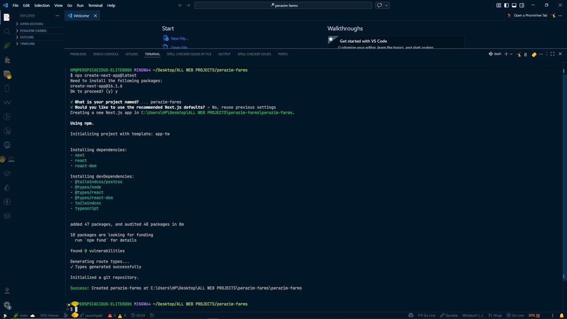This screenshot has height=319, width=567.
Task: Kill terminal with the trash icon
Action: (x=525, y=54)
